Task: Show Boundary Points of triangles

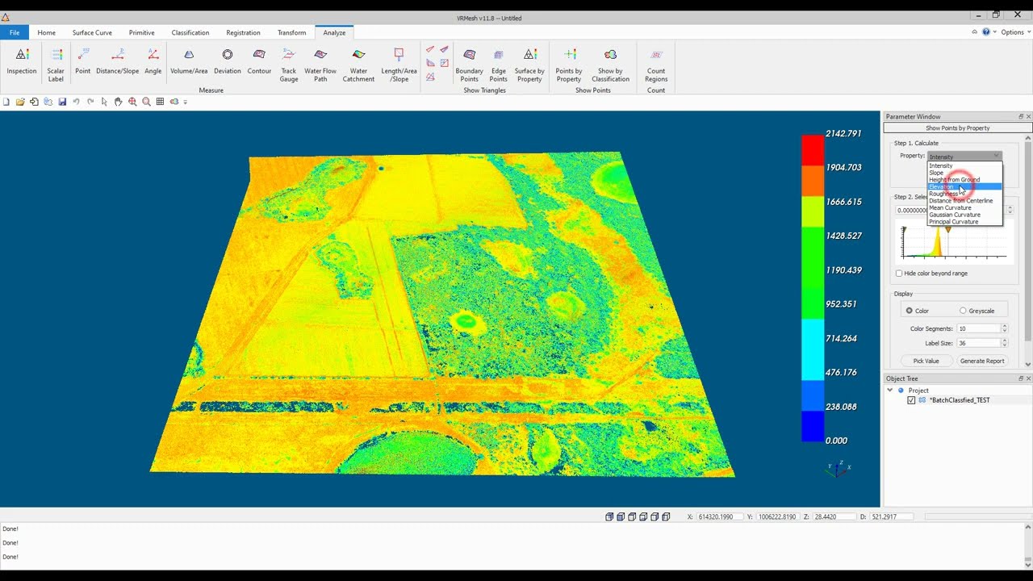Action: point(470,65)
